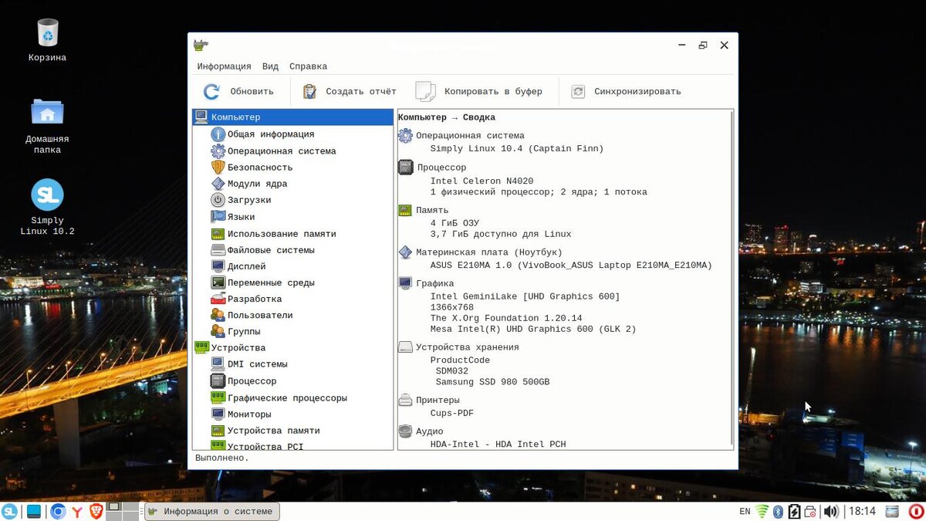Select the Переменные среды terminal icon
926x521 pixels.
[x=218, y=282]
